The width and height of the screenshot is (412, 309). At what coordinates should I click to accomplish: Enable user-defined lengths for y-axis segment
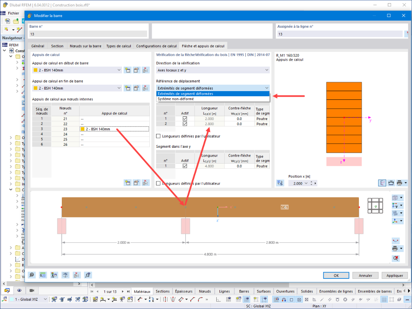(x=158, y=183)
